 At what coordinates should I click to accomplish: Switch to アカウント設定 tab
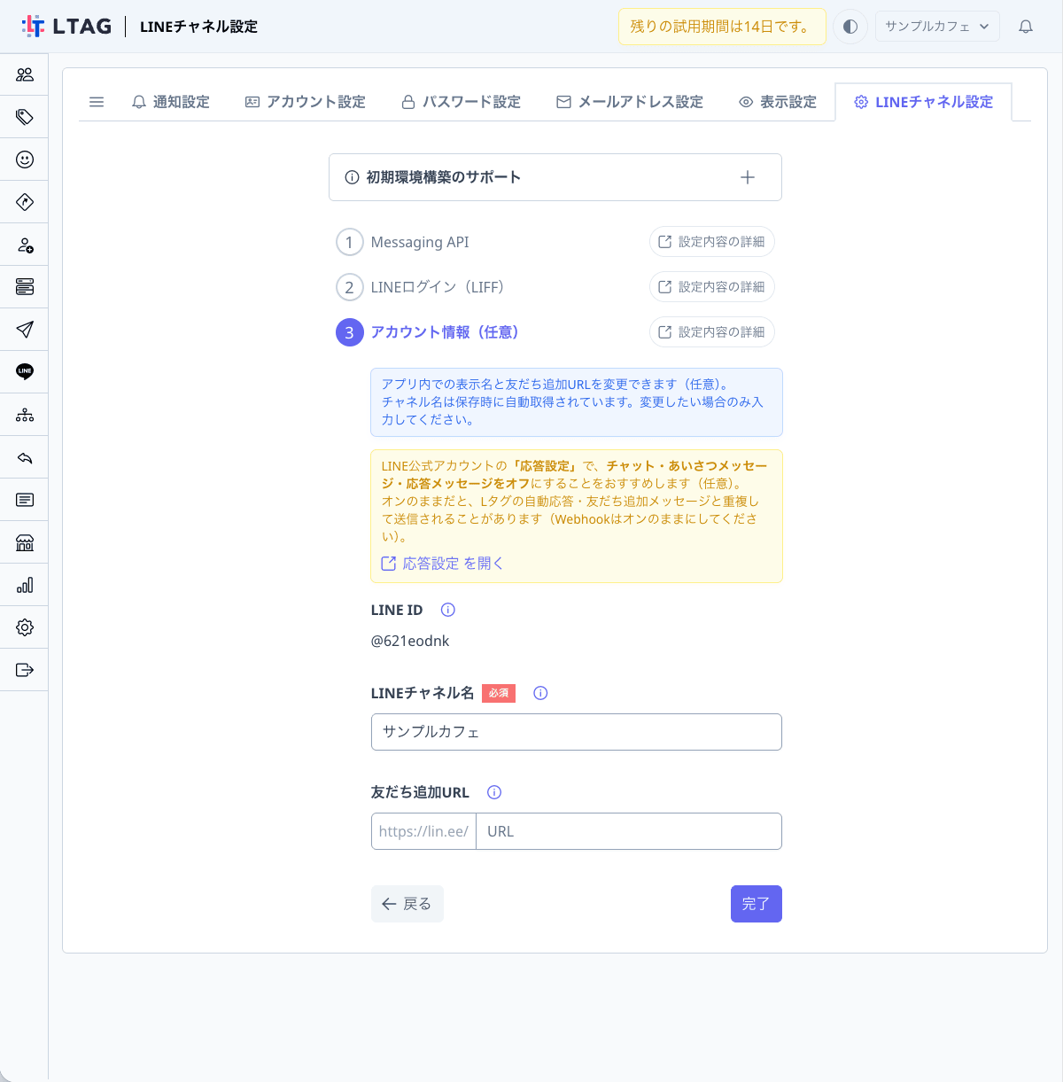point(306,102)
